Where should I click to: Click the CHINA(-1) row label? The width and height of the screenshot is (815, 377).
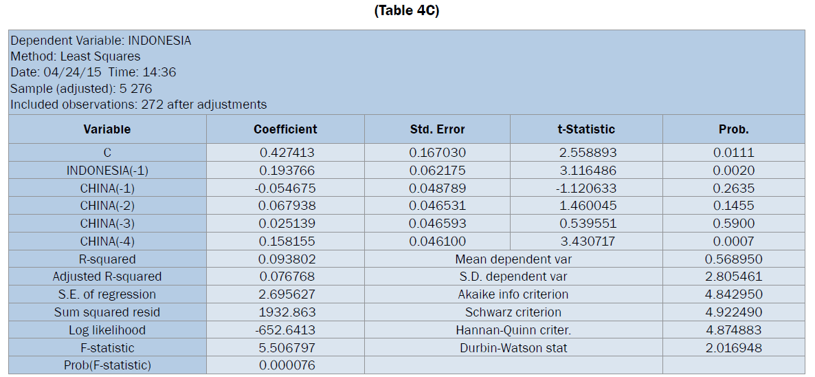click(x=107, y=188)
